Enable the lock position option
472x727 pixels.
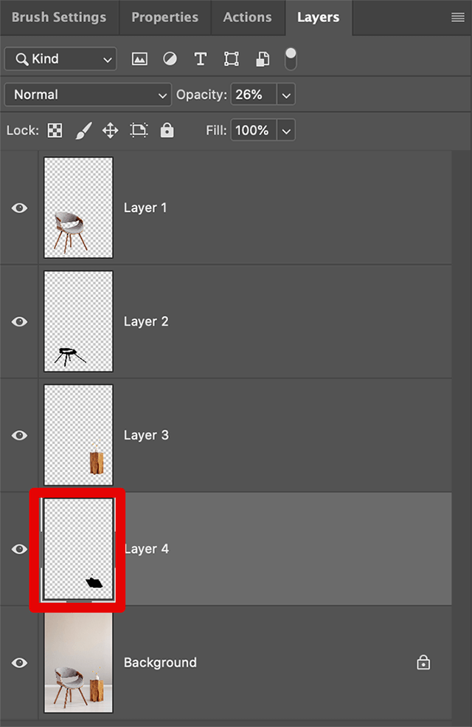109,130
